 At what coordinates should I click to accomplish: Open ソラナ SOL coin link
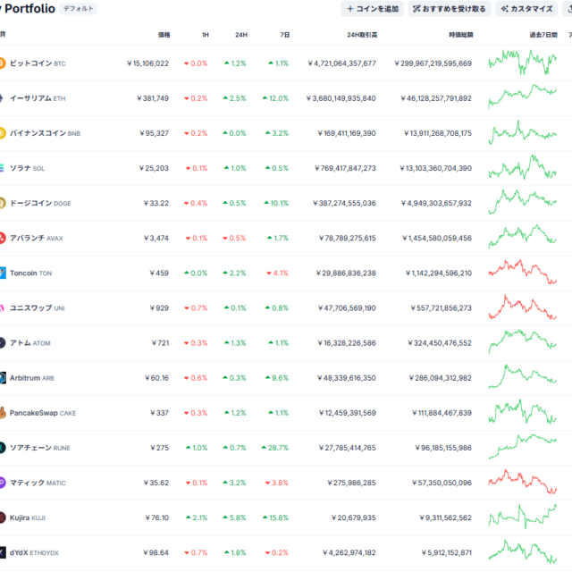pyautogui.click(x=27, y=168)
